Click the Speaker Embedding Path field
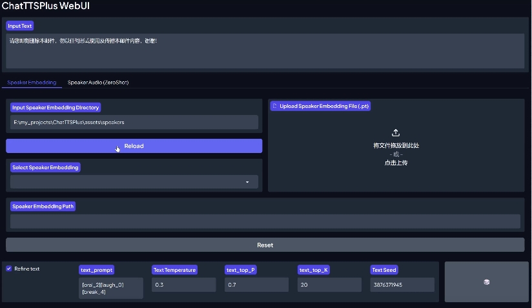Image resolution: width=532 pixels, height=308 pixels. point(265,221)
